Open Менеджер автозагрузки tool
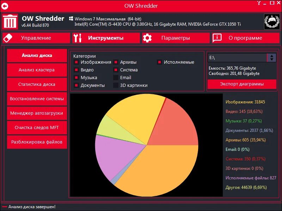Viewport: 282px width, 211px height. tap(37, 113)
